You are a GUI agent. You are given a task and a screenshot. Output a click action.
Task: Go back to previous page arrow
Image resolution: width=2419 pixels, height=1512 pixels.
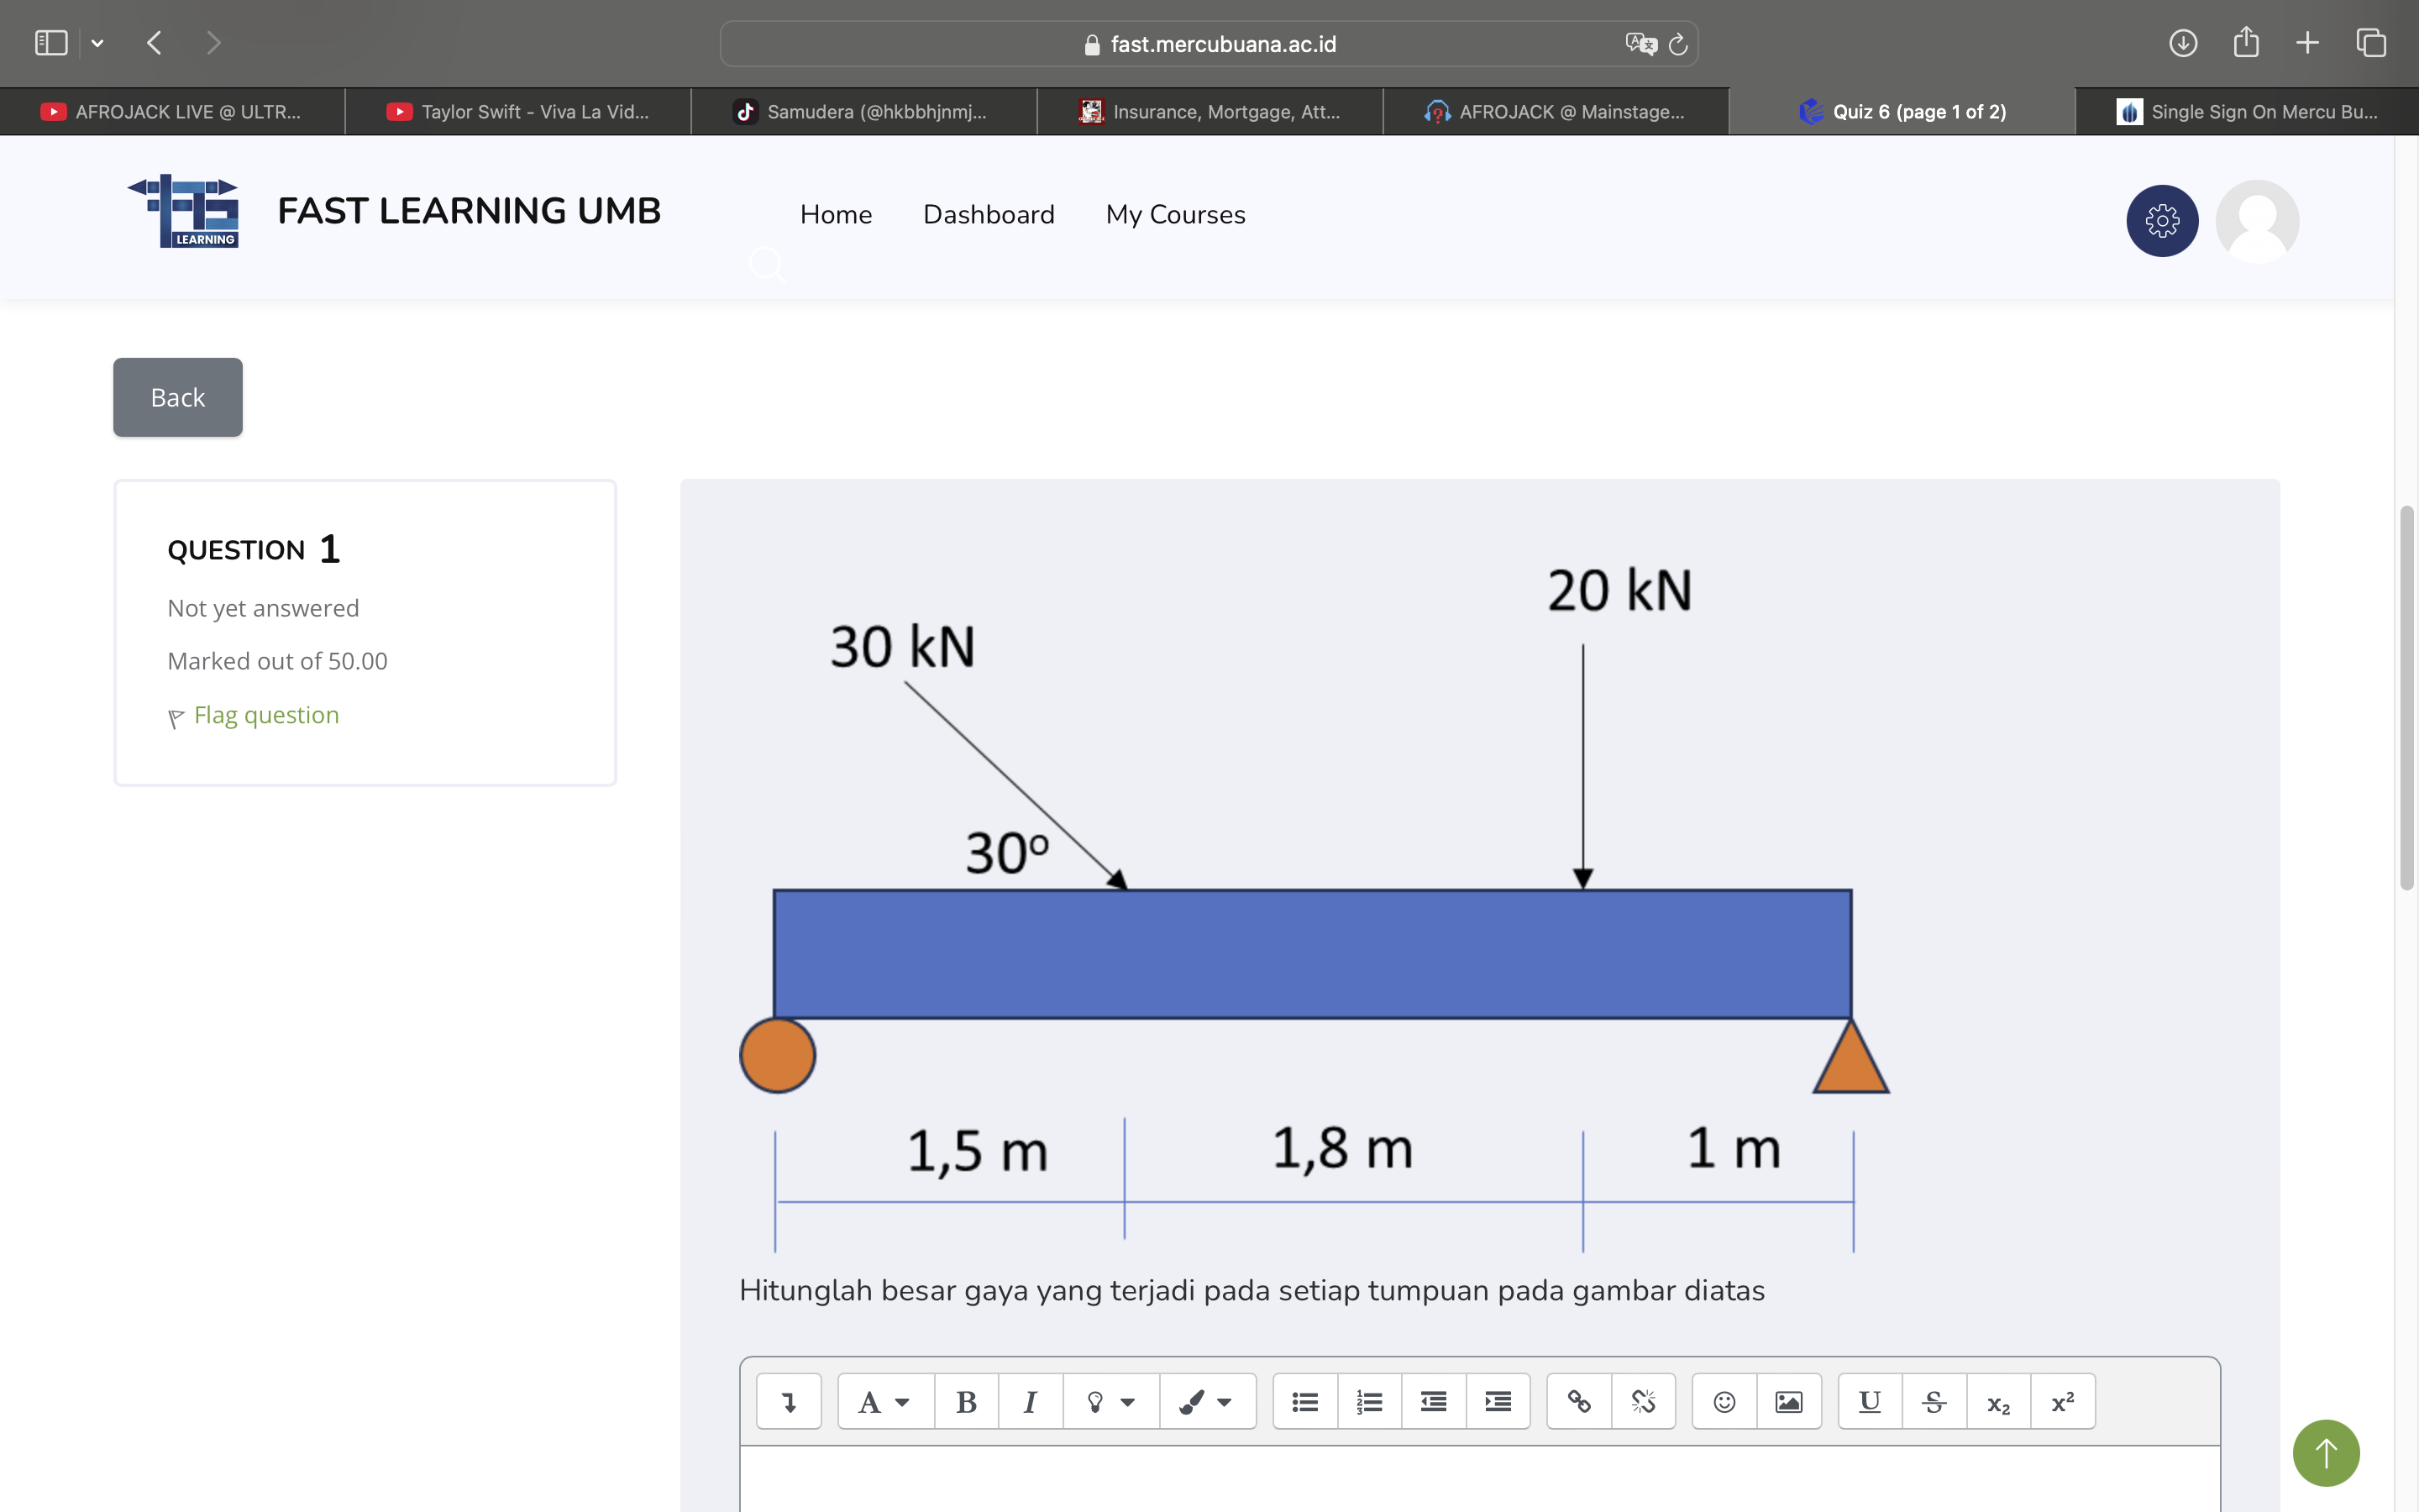tap(154, 43)
